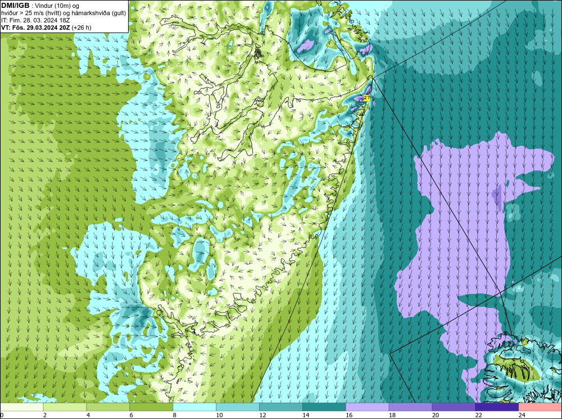
Task: Select the 20–22 m/s violet legend swatch
Action: click(x=454, y=407)
